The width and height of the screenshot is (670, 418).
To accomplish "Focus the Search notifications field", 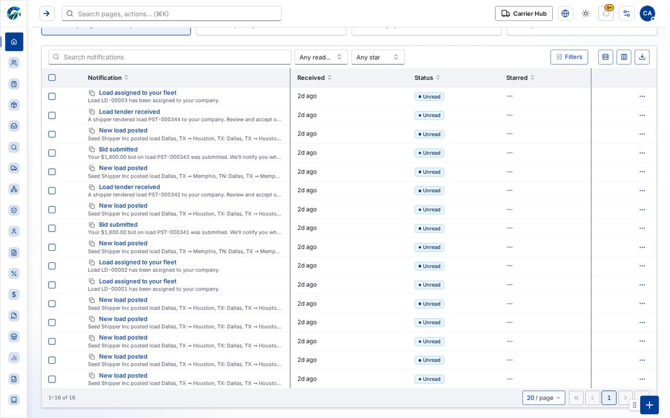I will click(170, 57).
